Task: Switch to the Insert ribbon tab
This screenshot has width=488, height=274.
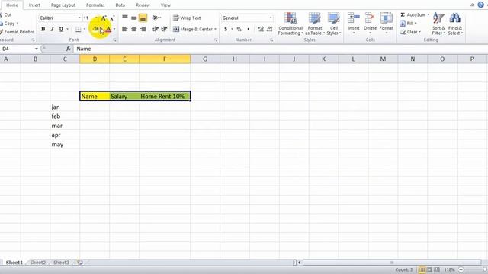Action: click(34, 5)
